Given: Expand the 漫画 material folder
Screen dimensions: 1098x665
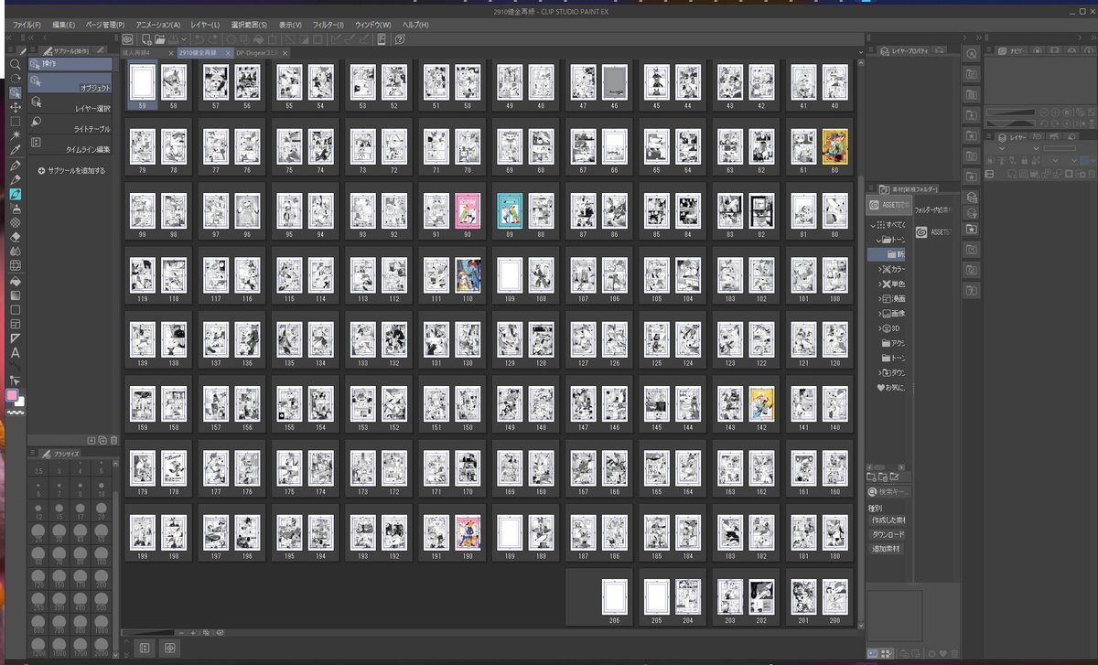Looking at the screenshot, I should click(881, 299).
